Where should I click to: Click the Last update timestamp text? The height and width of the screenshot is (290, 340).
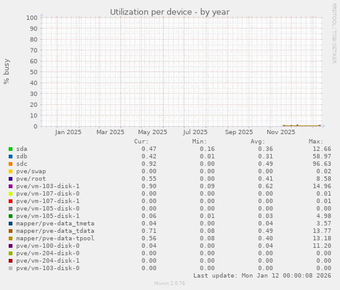click(262, 276)
